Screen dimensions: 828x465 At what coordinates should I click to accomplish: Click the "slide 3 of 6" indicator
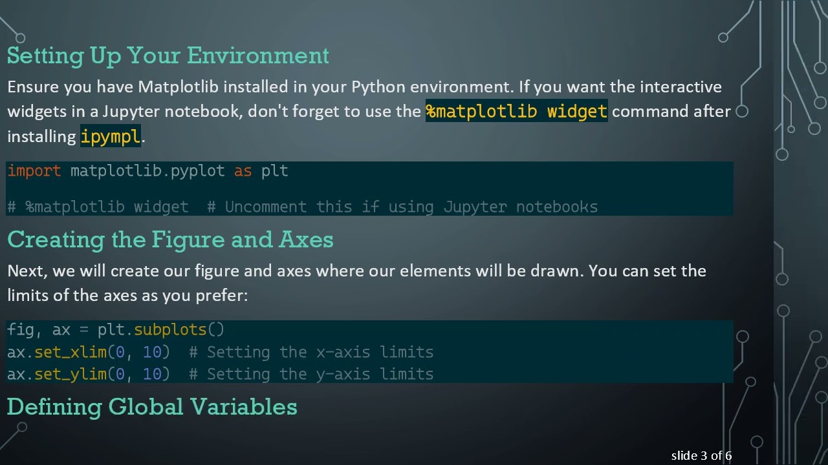tap(701, 456)
